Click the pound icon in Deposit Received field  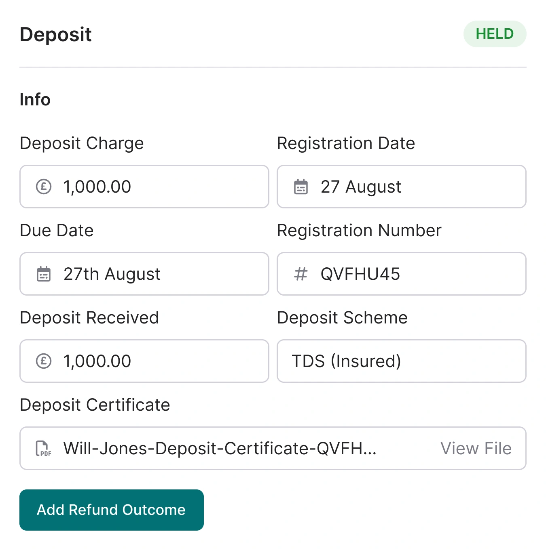pyautogui.click(x=44, y=361)
